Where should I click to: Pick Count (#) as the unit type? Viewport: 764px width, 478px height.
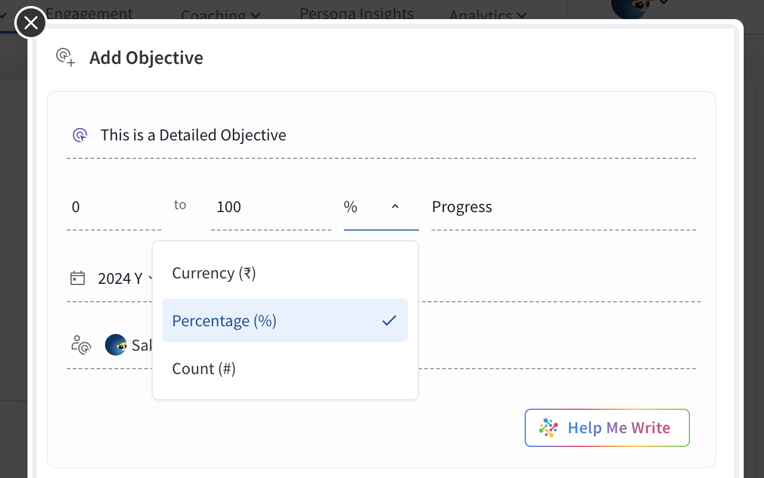[x=204, y=369]
